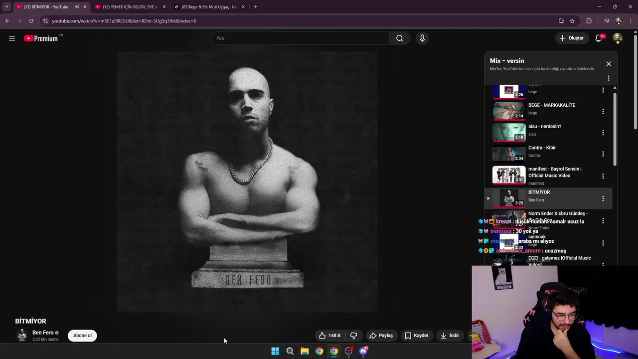This screenshot has width=638, height=359.
Task: Open Ben Fero channel name link
Action: (x=43, y=333)
